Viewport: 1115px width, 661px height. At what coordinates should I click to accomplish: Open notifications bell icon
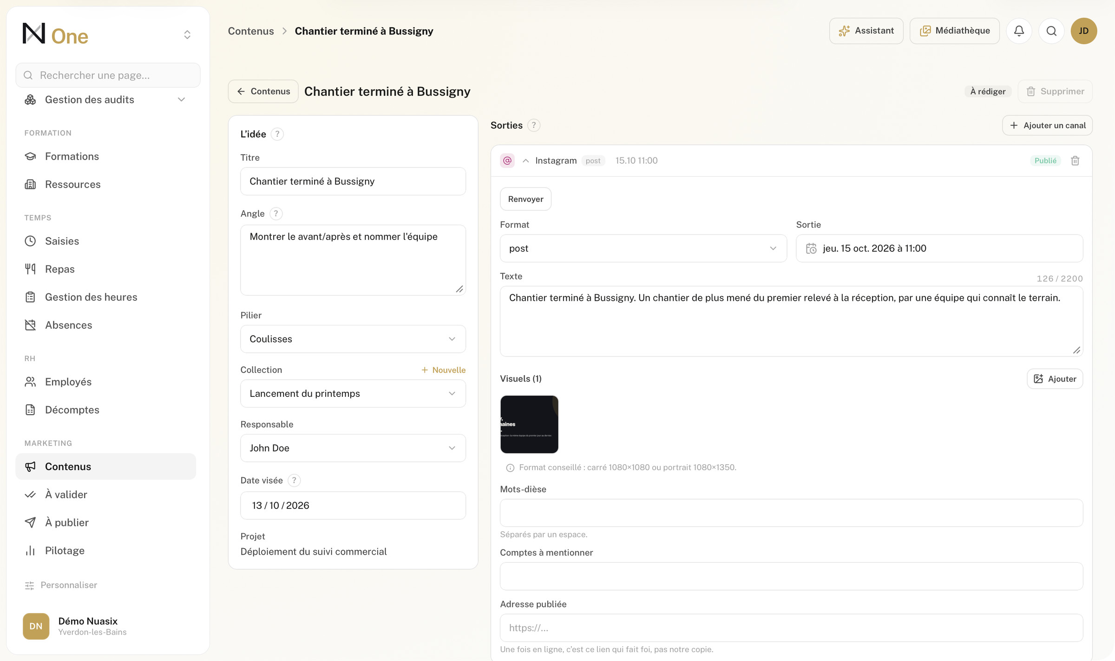[x=1019, y=31]
